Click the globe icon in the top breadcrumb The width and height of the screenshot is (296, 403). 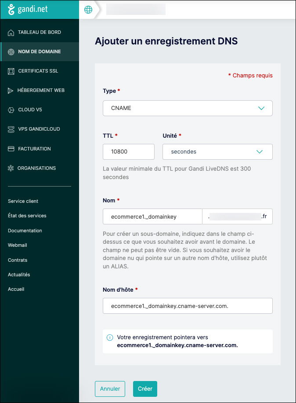[x=88, y=10]
